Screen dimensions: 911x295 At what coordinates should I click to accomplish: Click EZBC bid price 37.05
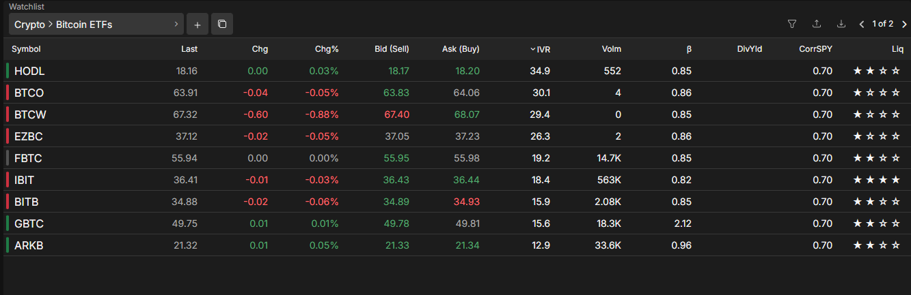click(x=397, y=136)
